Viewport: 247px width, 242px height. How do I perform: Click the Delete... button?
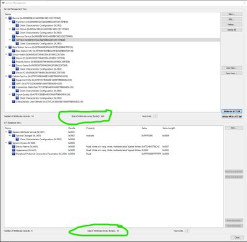click(232, 25)
